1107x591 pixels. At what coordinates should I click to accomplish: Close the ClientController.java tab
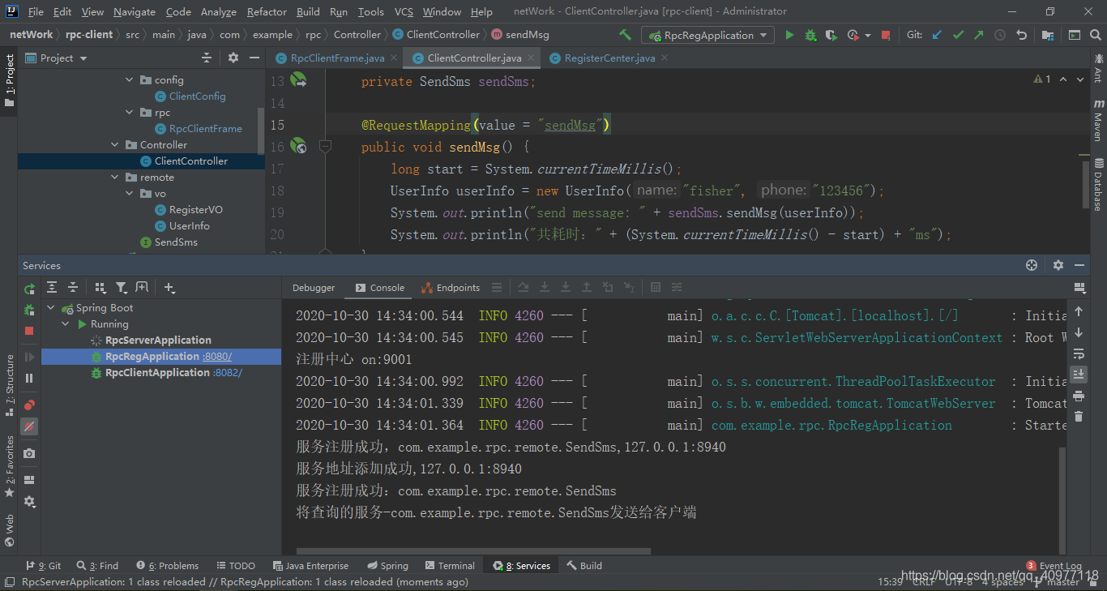pos(532,58)
